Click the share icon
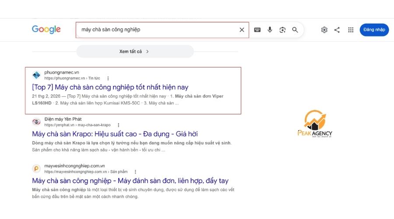 pyautogui.click(x=337, y=30)
